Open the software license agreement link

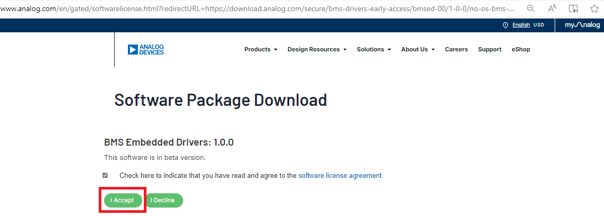340,176
